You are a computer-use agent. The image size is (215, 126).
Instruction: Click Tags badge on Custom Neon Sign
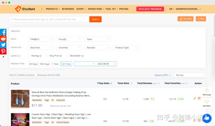click(47, 122)
